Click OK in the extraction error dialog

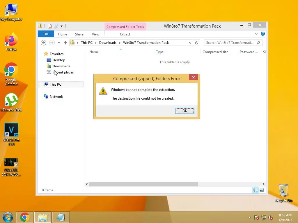(x=185, y=111)
